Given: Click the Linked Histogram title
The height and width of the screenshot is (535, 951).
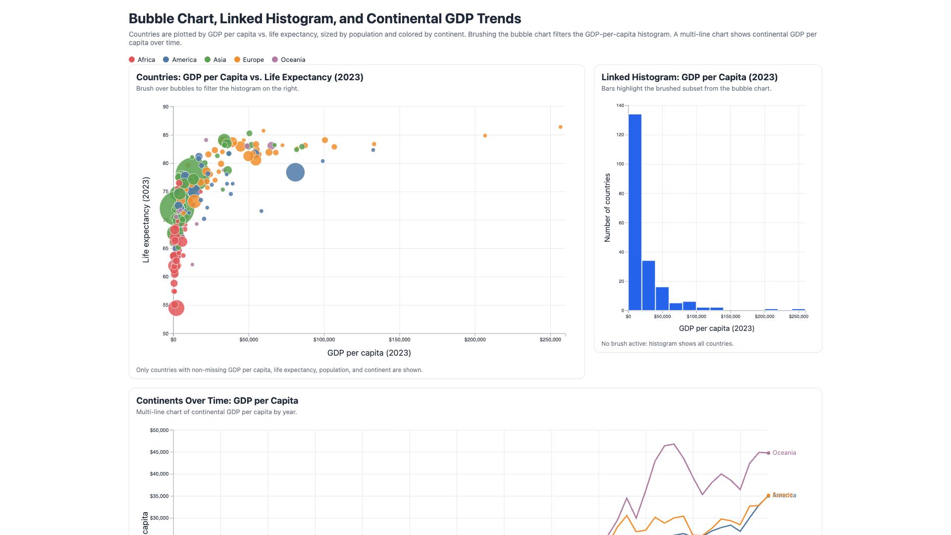Looking at the screenshot, I should [x=689, y=77].
